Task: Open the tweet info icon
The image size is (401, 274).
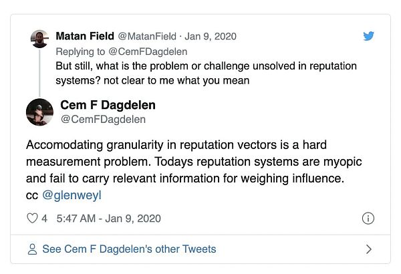Action: [368, 219]
